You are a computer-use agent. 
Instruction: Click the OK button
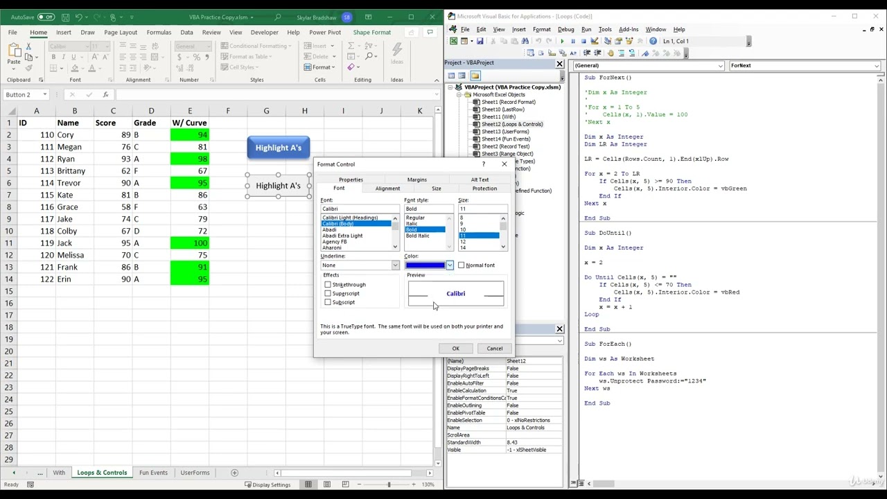(455, 349)
